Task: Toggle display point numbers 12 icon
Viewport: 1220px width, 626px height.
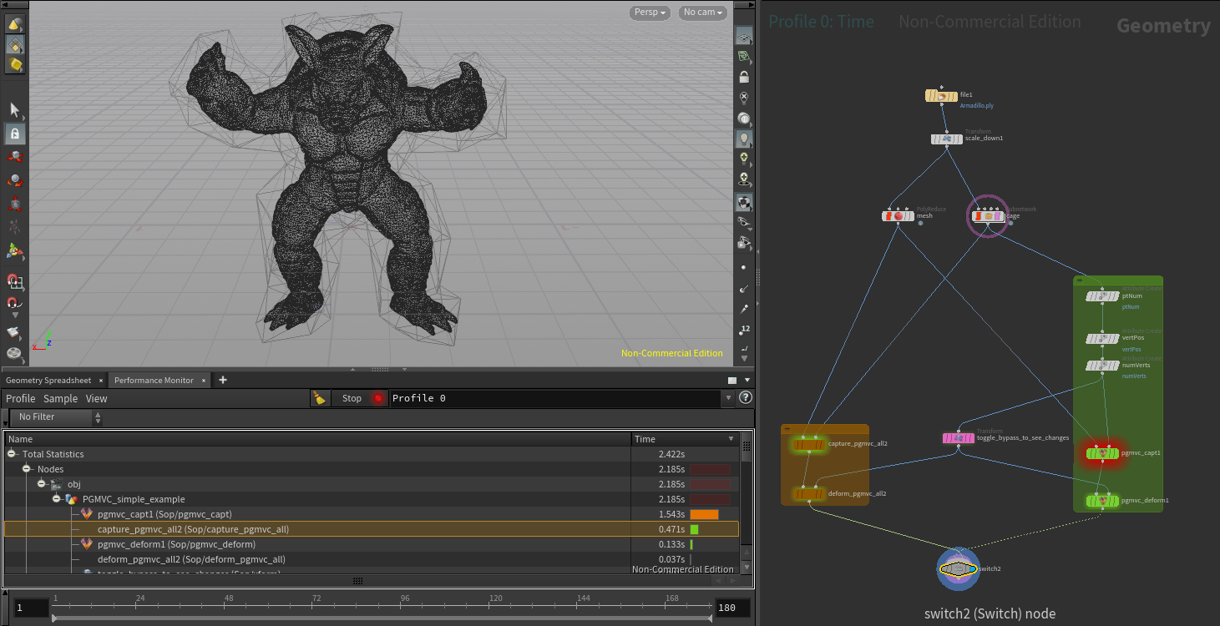Action: pos(745,329)
